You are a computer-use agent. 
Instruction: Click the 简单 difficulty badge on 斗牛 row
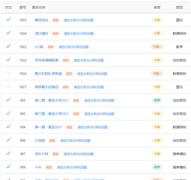157,167
